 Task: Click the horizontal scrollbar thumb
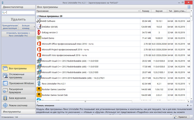click(x=85, y=102)
